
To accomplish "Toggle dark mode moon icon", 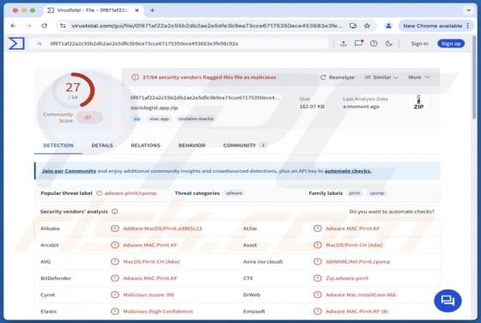I will click(388, 44).
